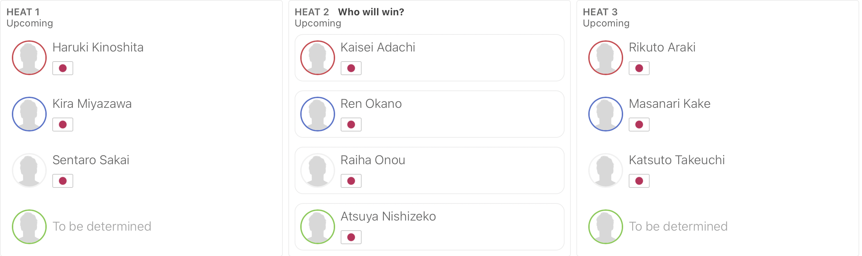
Task: Click Japan flag under Ren Okano
Action: pos(351,125)
